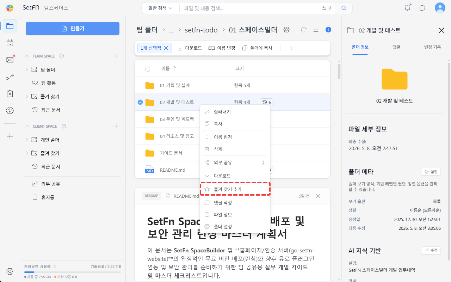The height and width of the screenshot is (282, 451).
Task: Refresh the folder listing
Action: tap(303, 30)
